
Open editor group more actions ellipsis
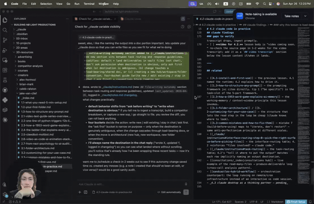[x=189, y=19]
